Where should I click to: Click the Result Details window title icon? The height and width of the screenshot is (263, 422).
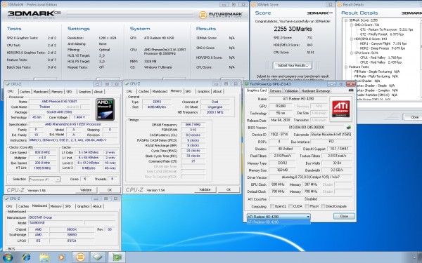[x=340, y=4]
